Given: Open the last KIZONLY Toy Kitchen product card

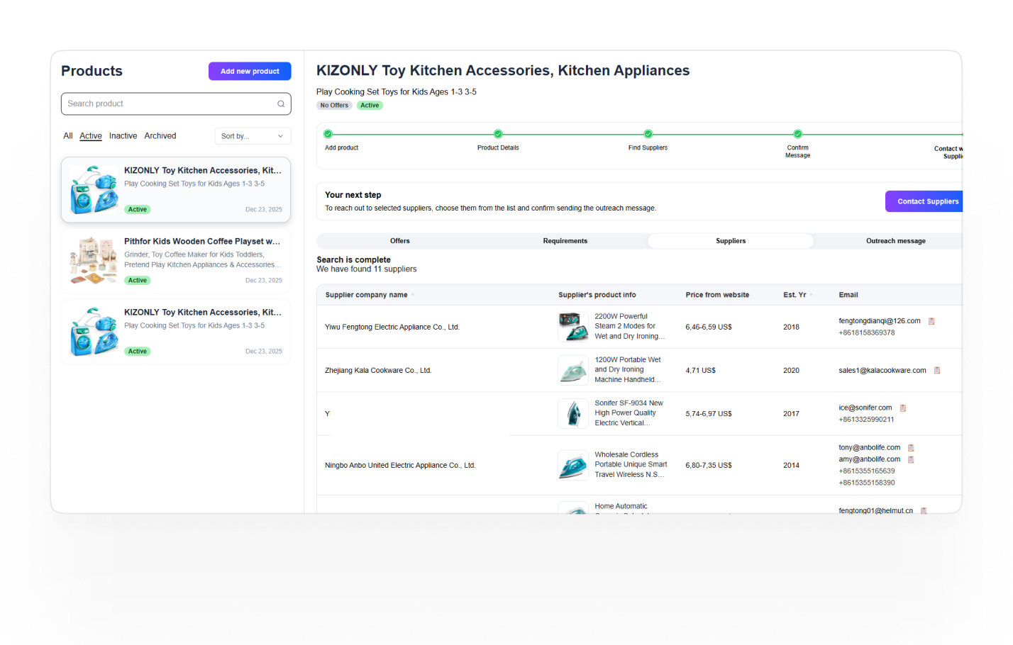Looking at the screenshot, I should point(176,332).
